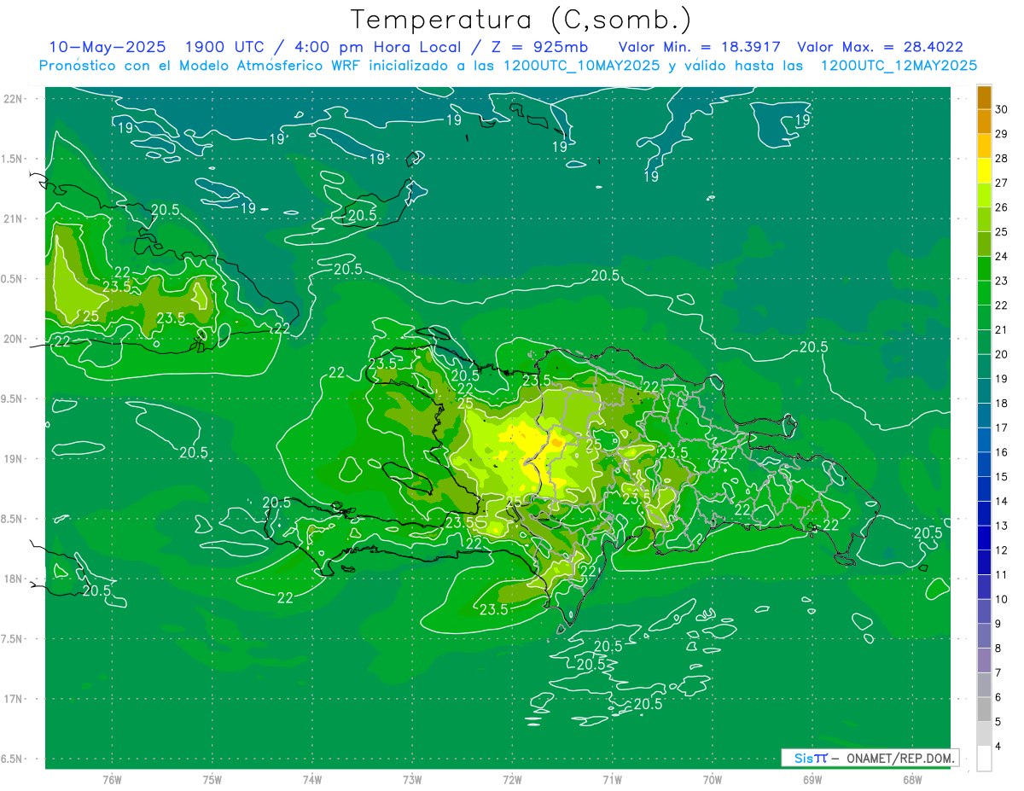The width and height of the screenshot is (1024, 791).
Task: Click the "73W" longitude axis label
Action: [x=412, y=780]
